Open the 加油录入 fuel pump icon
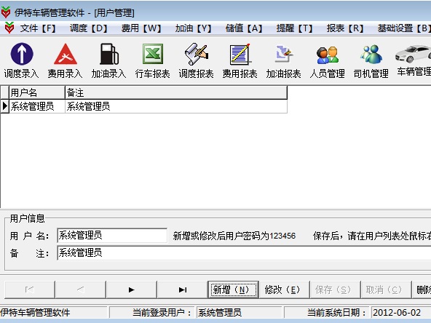Image resolution: width=431 pixels, height=323 pixels. pyautogui.click(x=109, y=54)
